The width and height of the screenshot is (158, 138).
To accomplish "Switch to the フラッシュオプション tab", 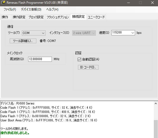I will 58,17.
